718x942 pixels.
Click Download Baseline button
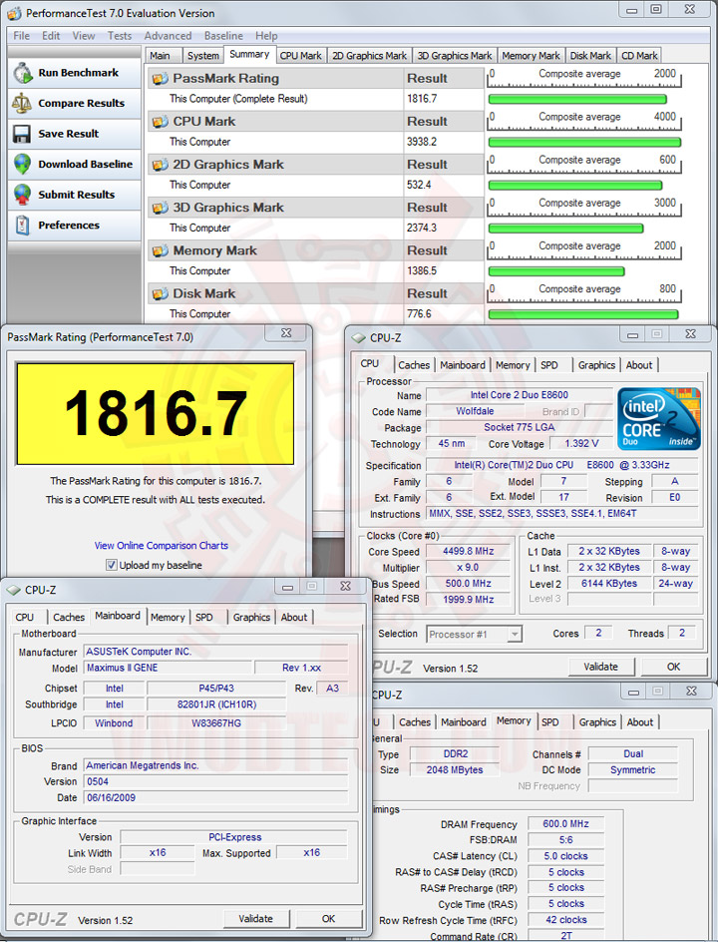(x=75, y=164)
